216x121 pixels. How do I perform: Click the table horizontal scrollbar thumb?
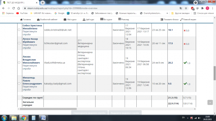coord(48,109)
